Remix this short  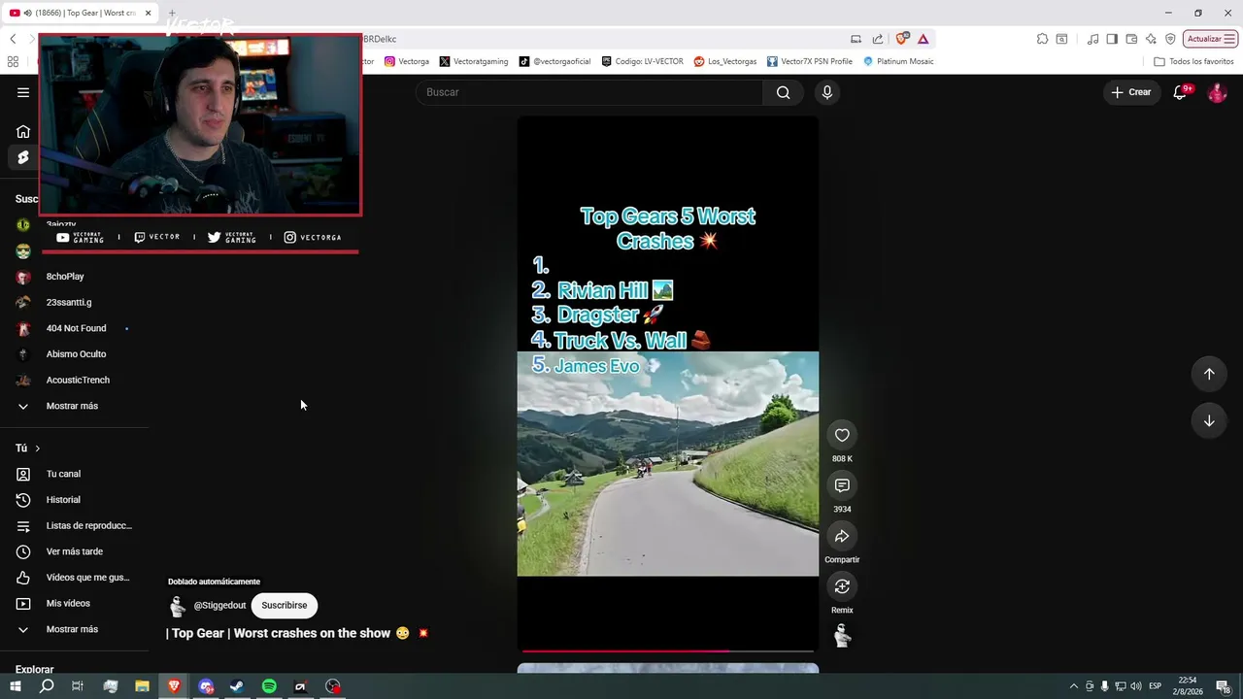842,586
